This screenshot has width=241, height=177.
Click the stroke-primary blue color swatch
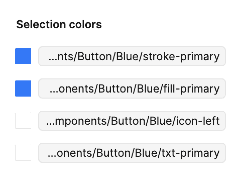click(x=23, y=56)
